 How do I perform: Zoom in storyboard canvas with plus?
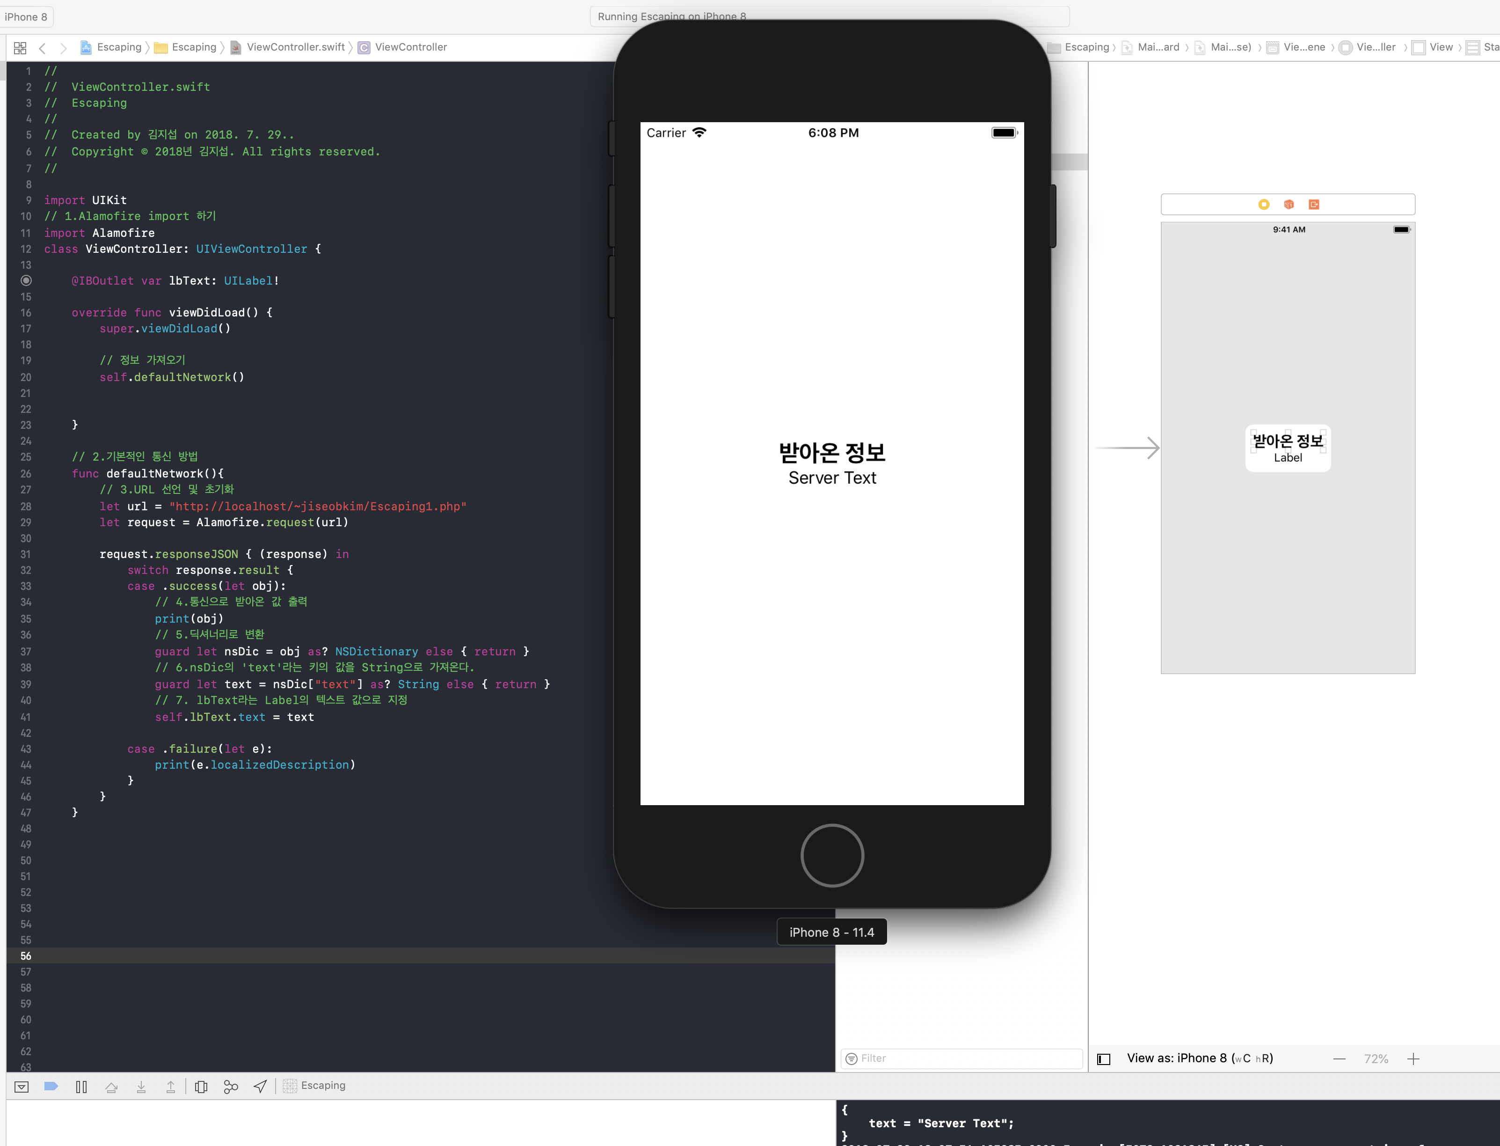point(1413,1058)
